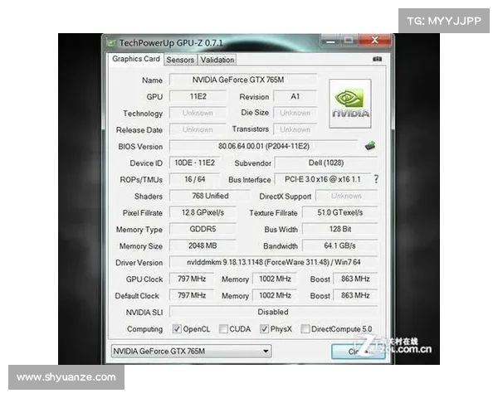498x398 pixels.
Task: Select the Graphics Card tab
Action: point(136,59)
